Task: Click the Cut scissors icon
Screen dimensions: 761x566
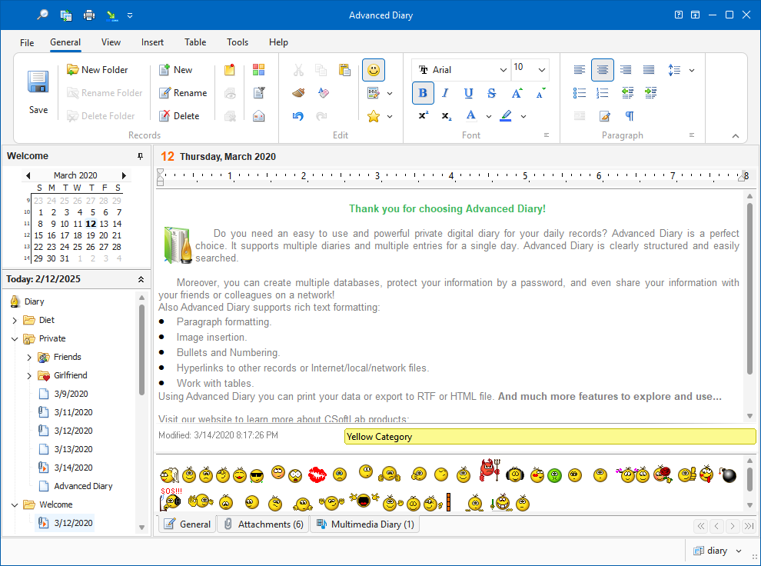Action: [x=298, y=70]
